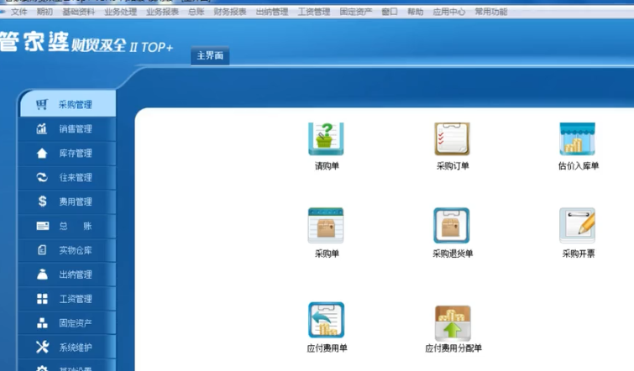Image resolution: width=634 pixels, height=371 pixels.
Task: Open the 应付费用单 icon
Action: [327, 320]
